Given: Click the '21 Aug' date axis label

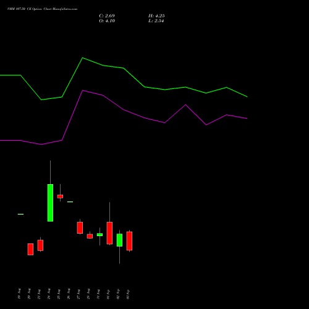Looking at the screenshot, I should tap(39, 294).
